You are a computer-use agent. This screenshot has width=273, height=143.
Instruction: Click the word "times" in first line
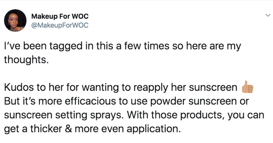click(x=157, y=46)
